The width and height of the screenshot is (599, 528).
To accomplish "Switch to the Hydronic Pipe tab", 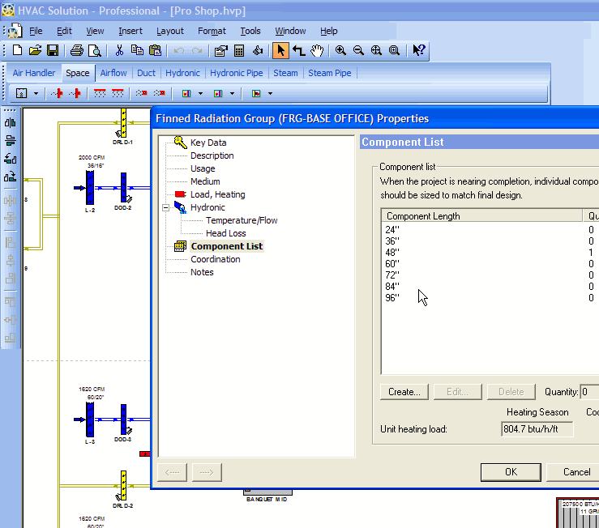I will pyautogui.click(x=237, y=73).
